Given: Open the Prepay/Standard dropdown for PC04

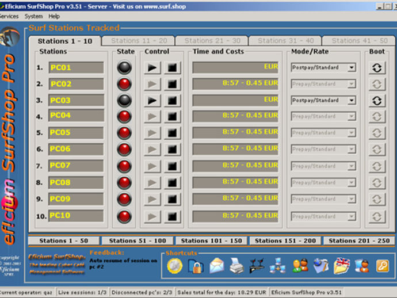Looking at the screenshot, I should 323,116.
